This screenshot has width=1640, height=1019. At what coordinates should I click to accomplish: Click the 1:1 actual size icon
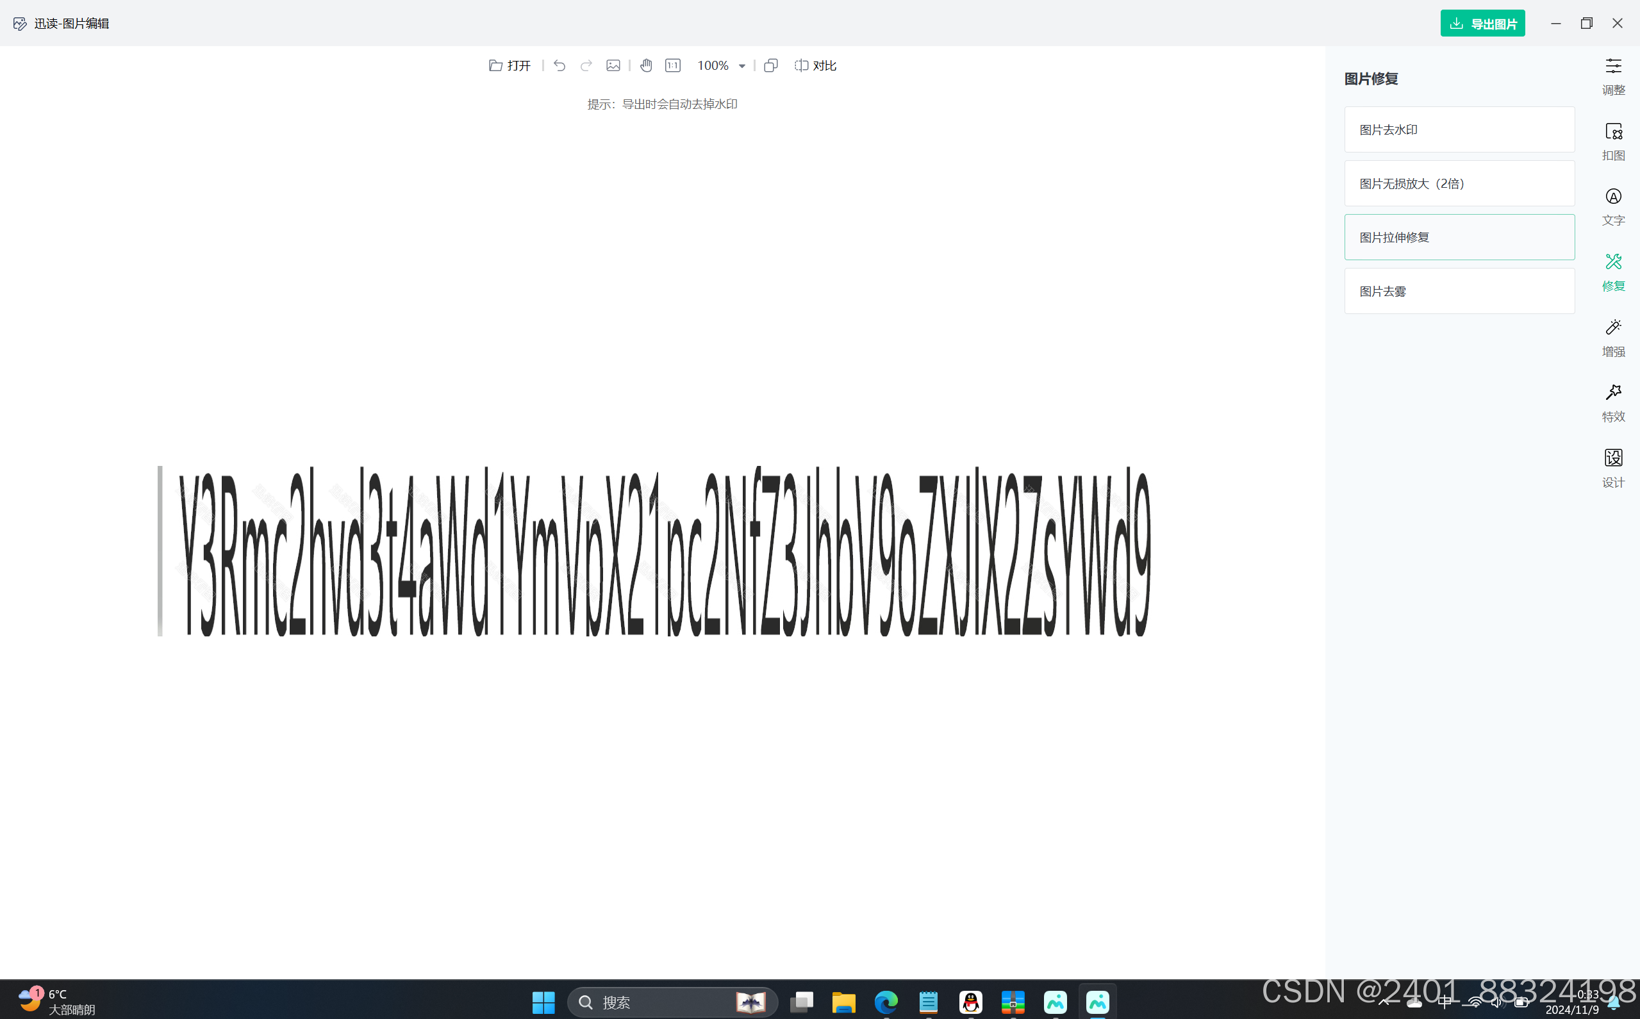672,65
